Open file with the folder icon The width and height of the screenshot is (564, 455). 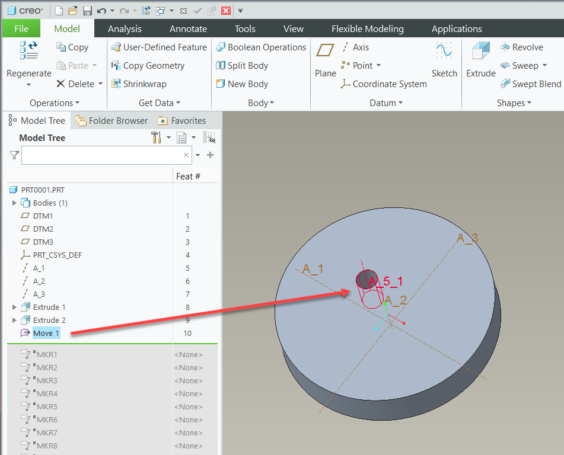72,11
